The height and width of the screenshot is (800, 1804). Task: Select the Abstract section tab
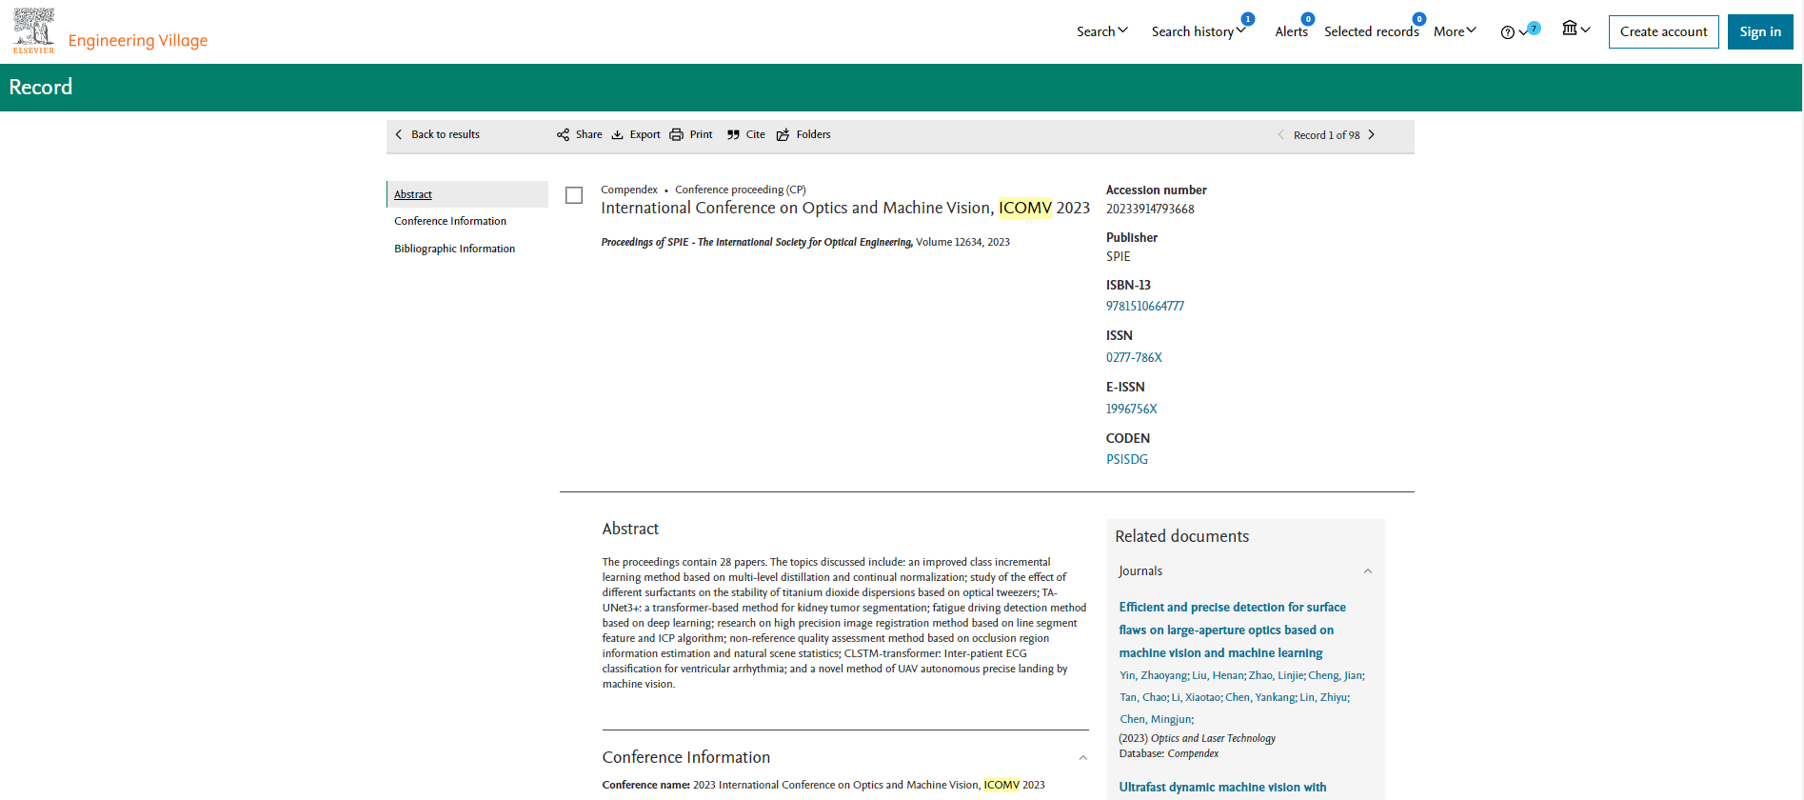467,194
